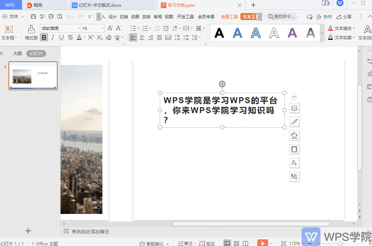Expand the 文本框 text box dropdown
Screen dimensions: 372x246
(x=9, y=38)
